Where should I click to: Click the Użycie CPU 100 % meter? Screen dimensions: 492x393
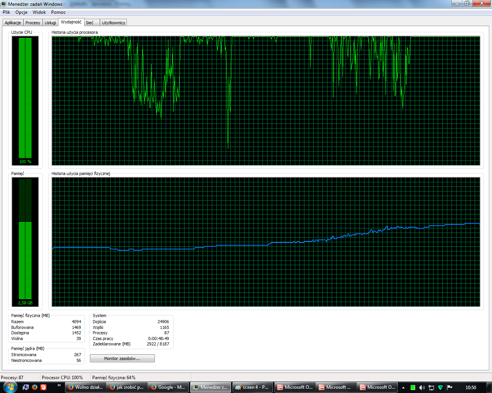[25, 101]
